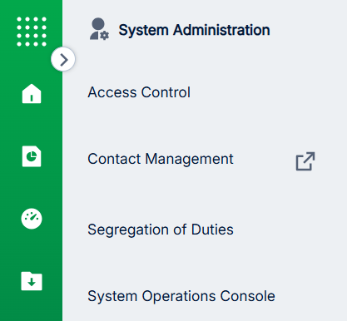Screen dimensions: 347x321
Task: Launch Contact Management in new window
Action: coord(305,161)
